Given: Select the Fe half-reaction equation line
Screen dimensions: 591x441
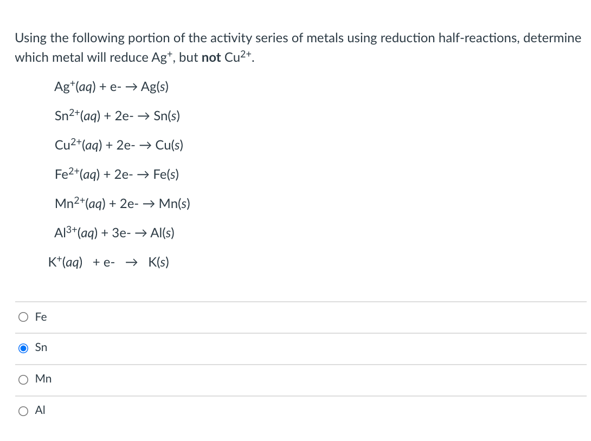Looking at the screenshot, I should click(117, 174).
